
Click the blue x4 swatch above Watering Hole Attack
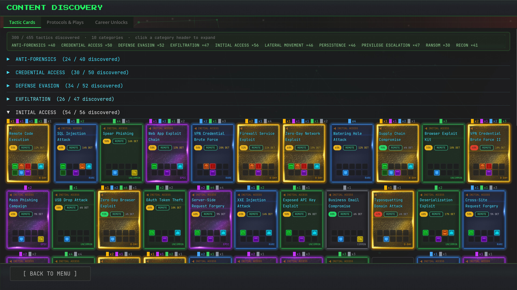coord(352,121)
